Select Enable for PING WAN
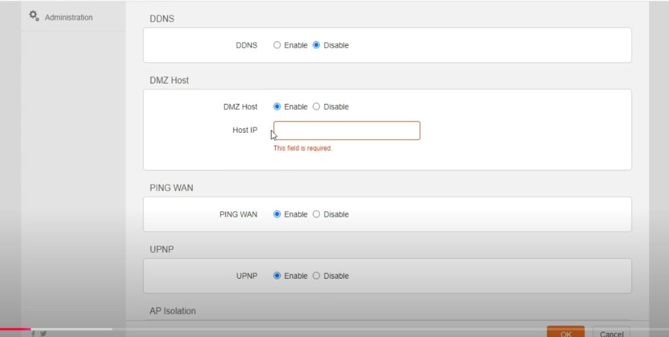 click(x=277, y=214)
